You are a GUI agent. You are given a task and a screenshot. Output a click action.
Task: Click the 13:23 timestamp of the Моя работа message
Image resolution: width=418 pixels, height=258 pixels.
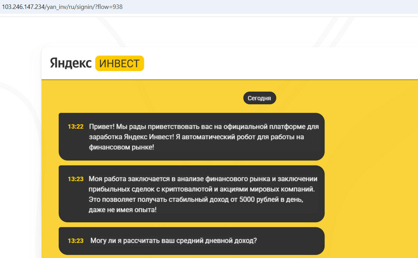pos(76,179)
